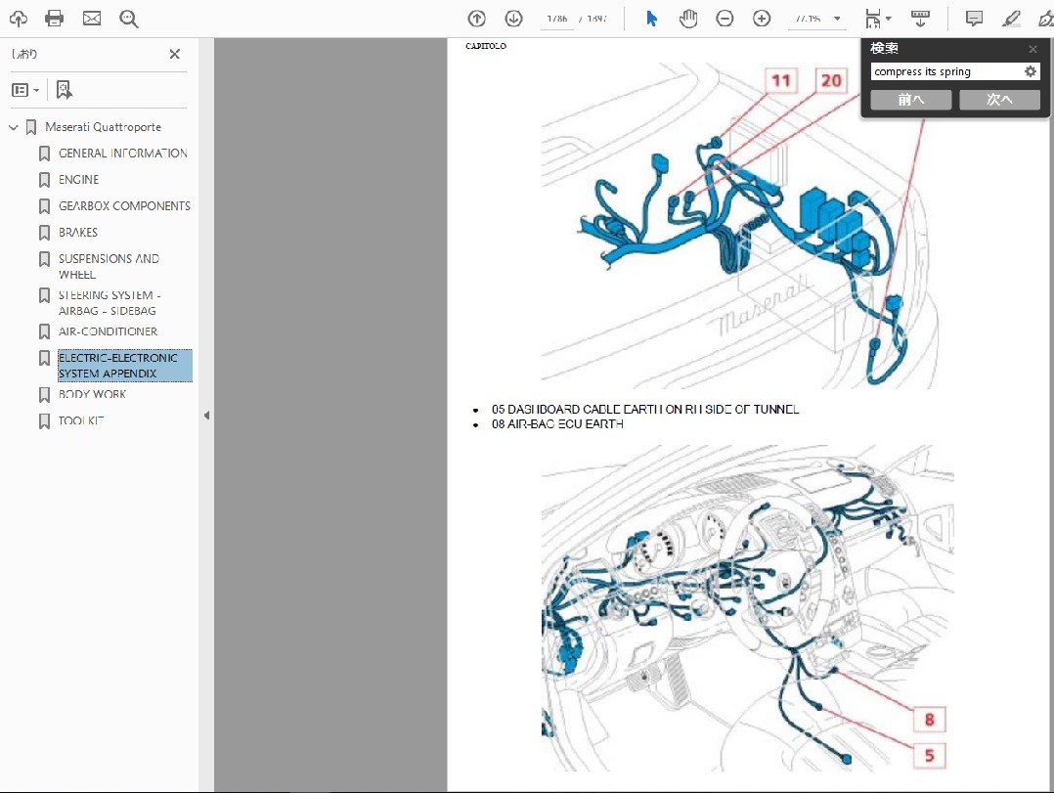This screenshot has width=1054, height=793.
Task: Go to next page arrow
Action: pos(513,19)
